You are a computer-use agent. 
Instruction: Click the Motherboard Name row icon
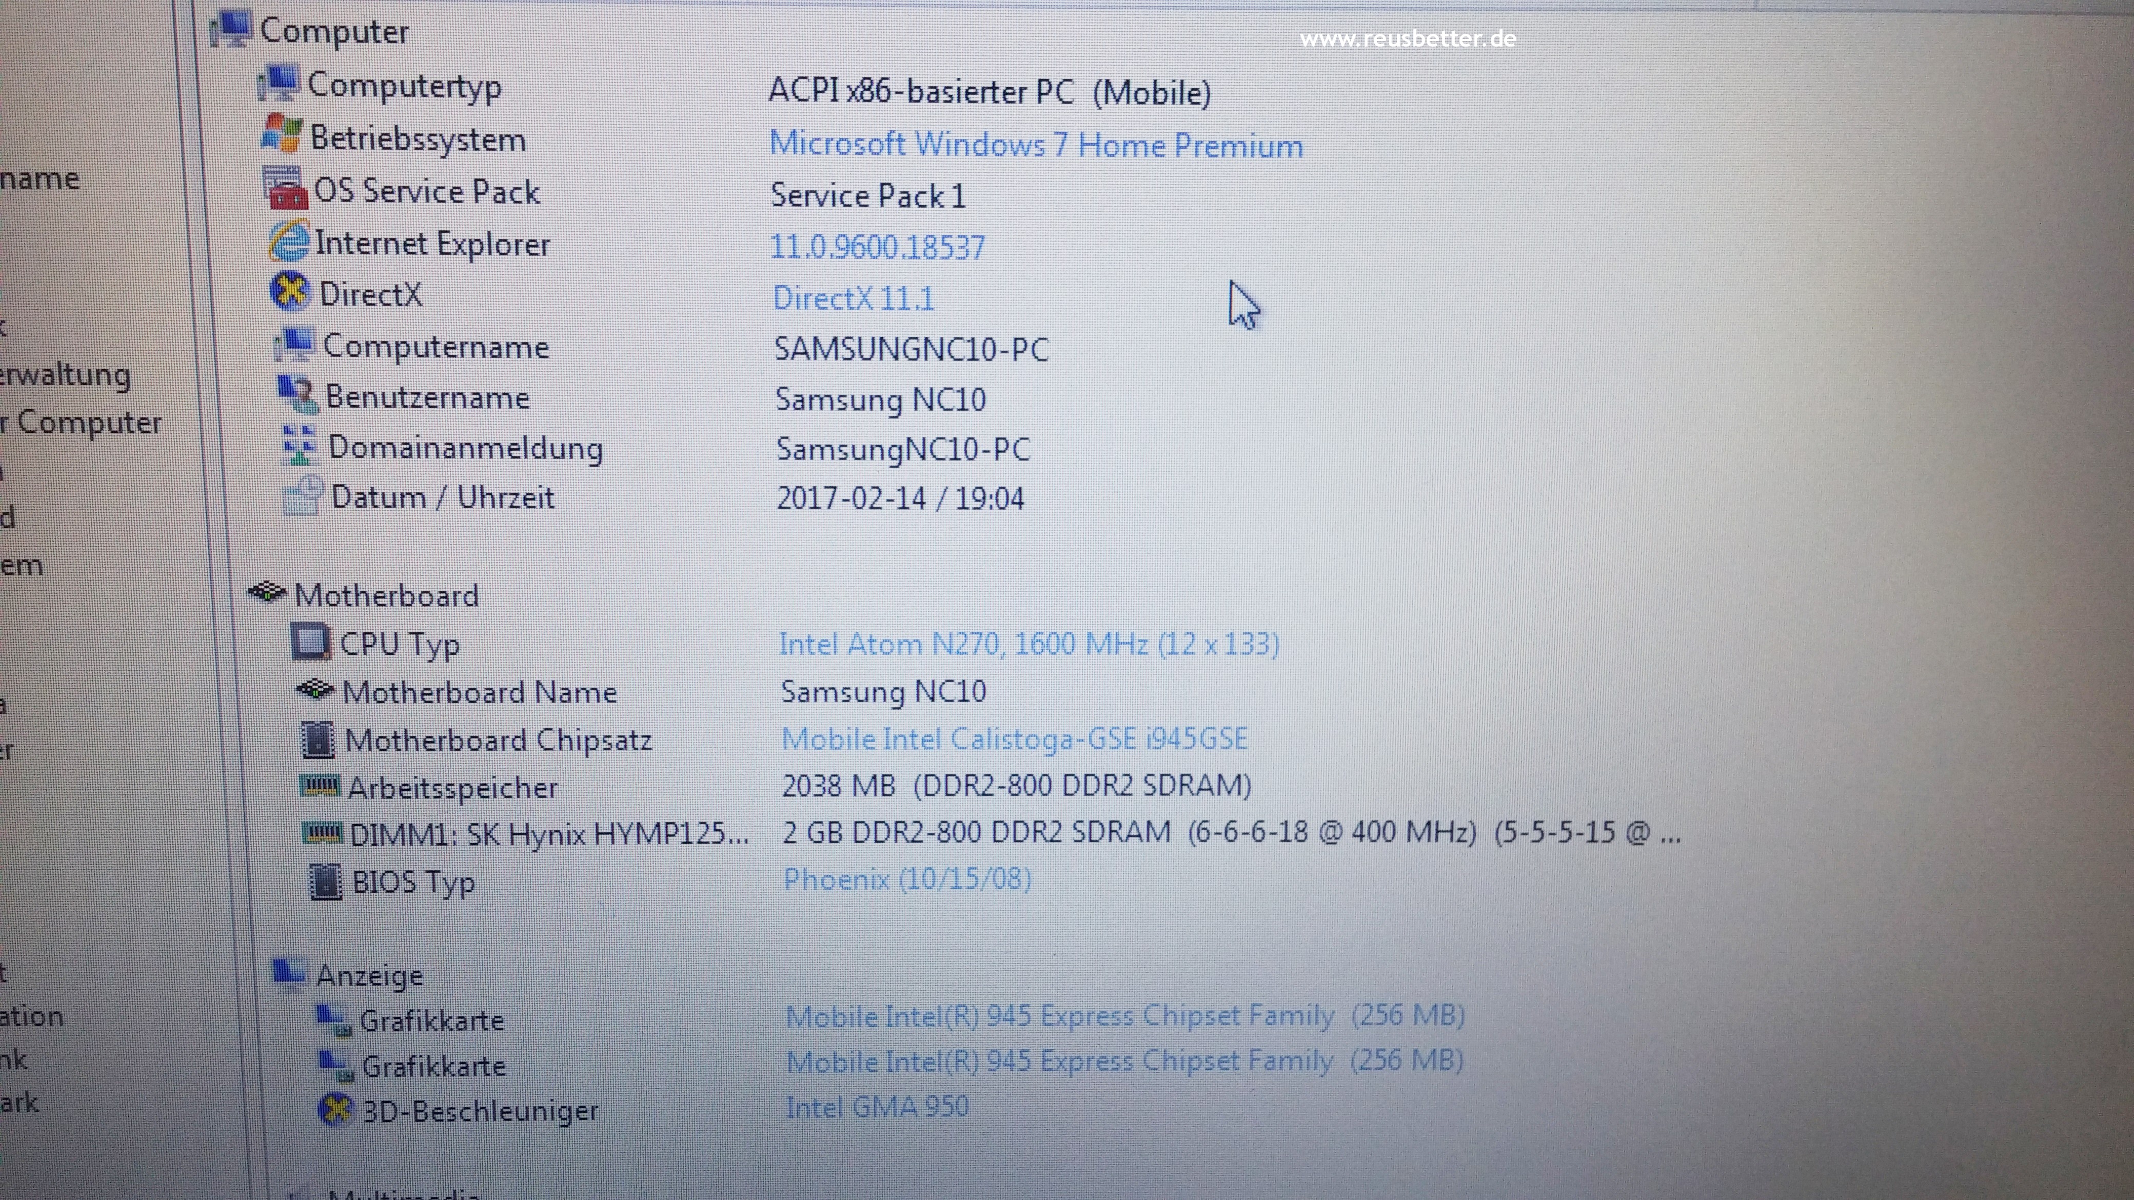click(315, 689)
